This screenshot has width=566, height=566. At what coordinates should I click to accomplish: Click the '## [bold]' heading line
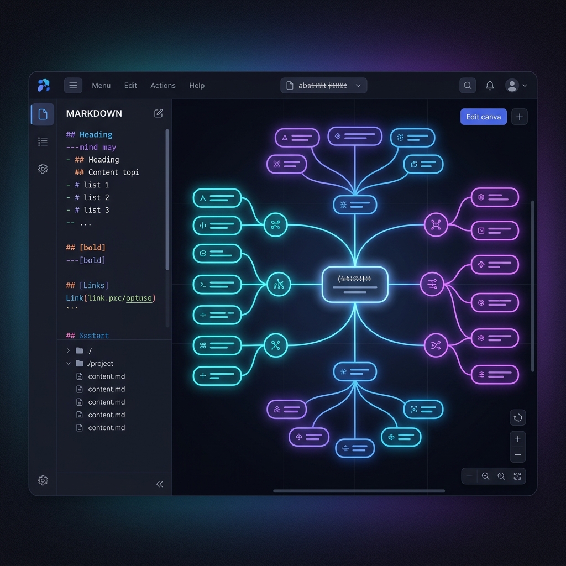86,248
